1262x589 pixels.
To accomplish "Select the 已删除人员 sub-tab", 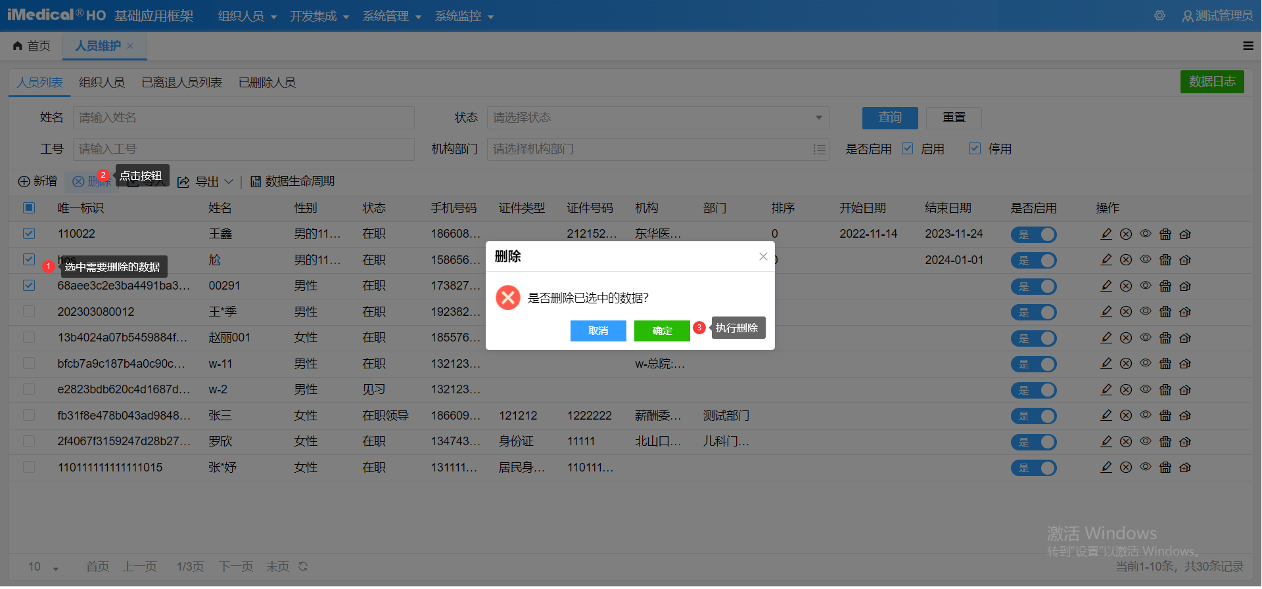I will point(267,83).
